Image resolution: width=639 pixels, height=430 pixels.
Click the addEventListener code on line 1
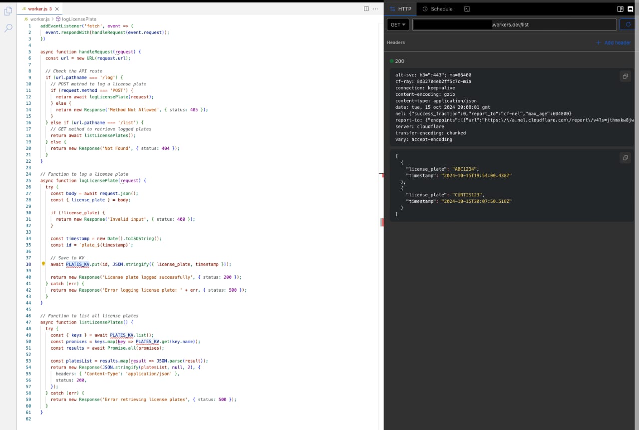coord(87,26)
